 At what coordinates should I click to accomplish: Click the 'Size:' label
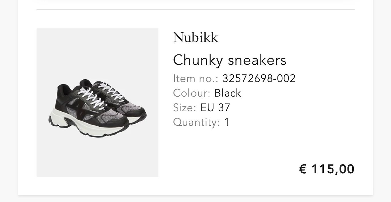185,107
